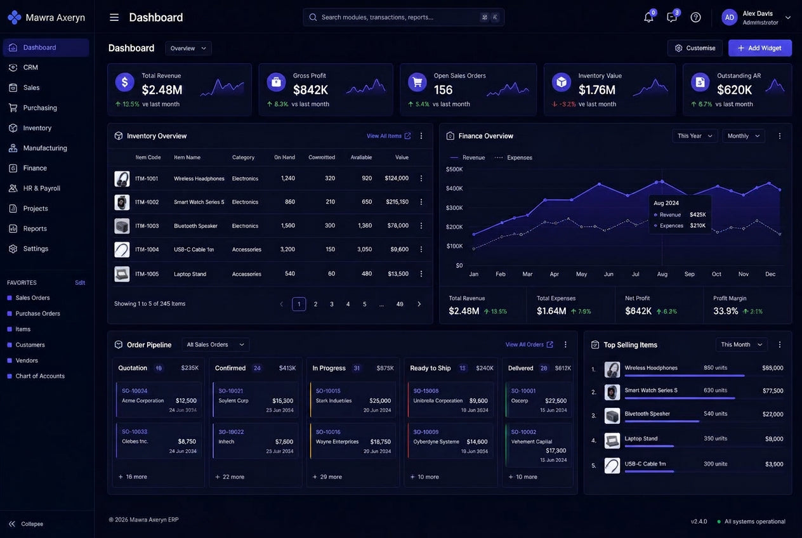Click the Customise button
The image size is (802, 538).
695,48
